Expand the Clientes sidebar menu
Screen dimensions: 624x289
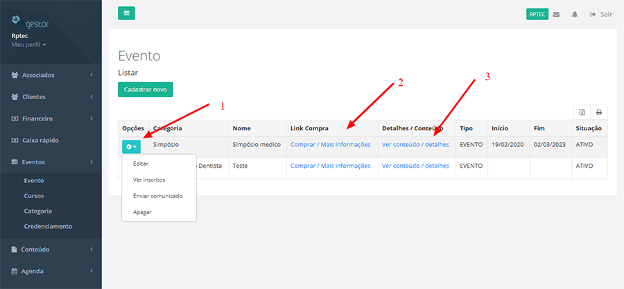pos(51,96)
